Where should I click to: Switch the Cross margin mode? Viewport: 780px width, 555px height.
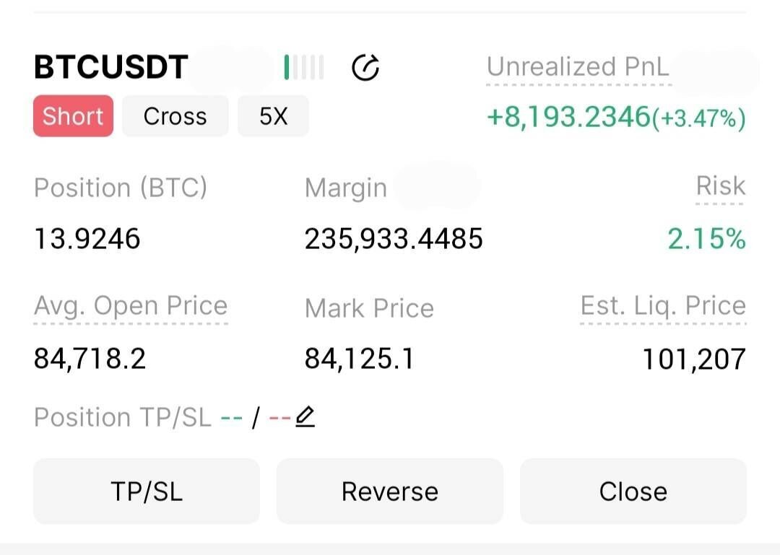(x=175, y=116)
